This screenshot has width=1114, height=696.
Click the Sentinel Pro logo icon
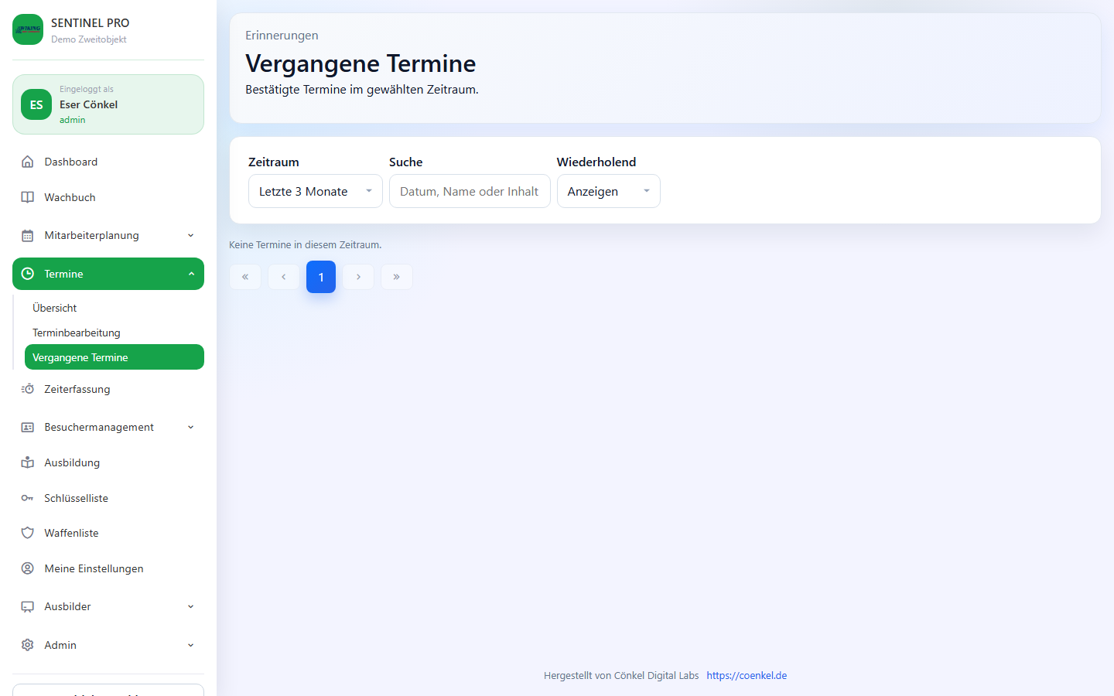[28, 29]
